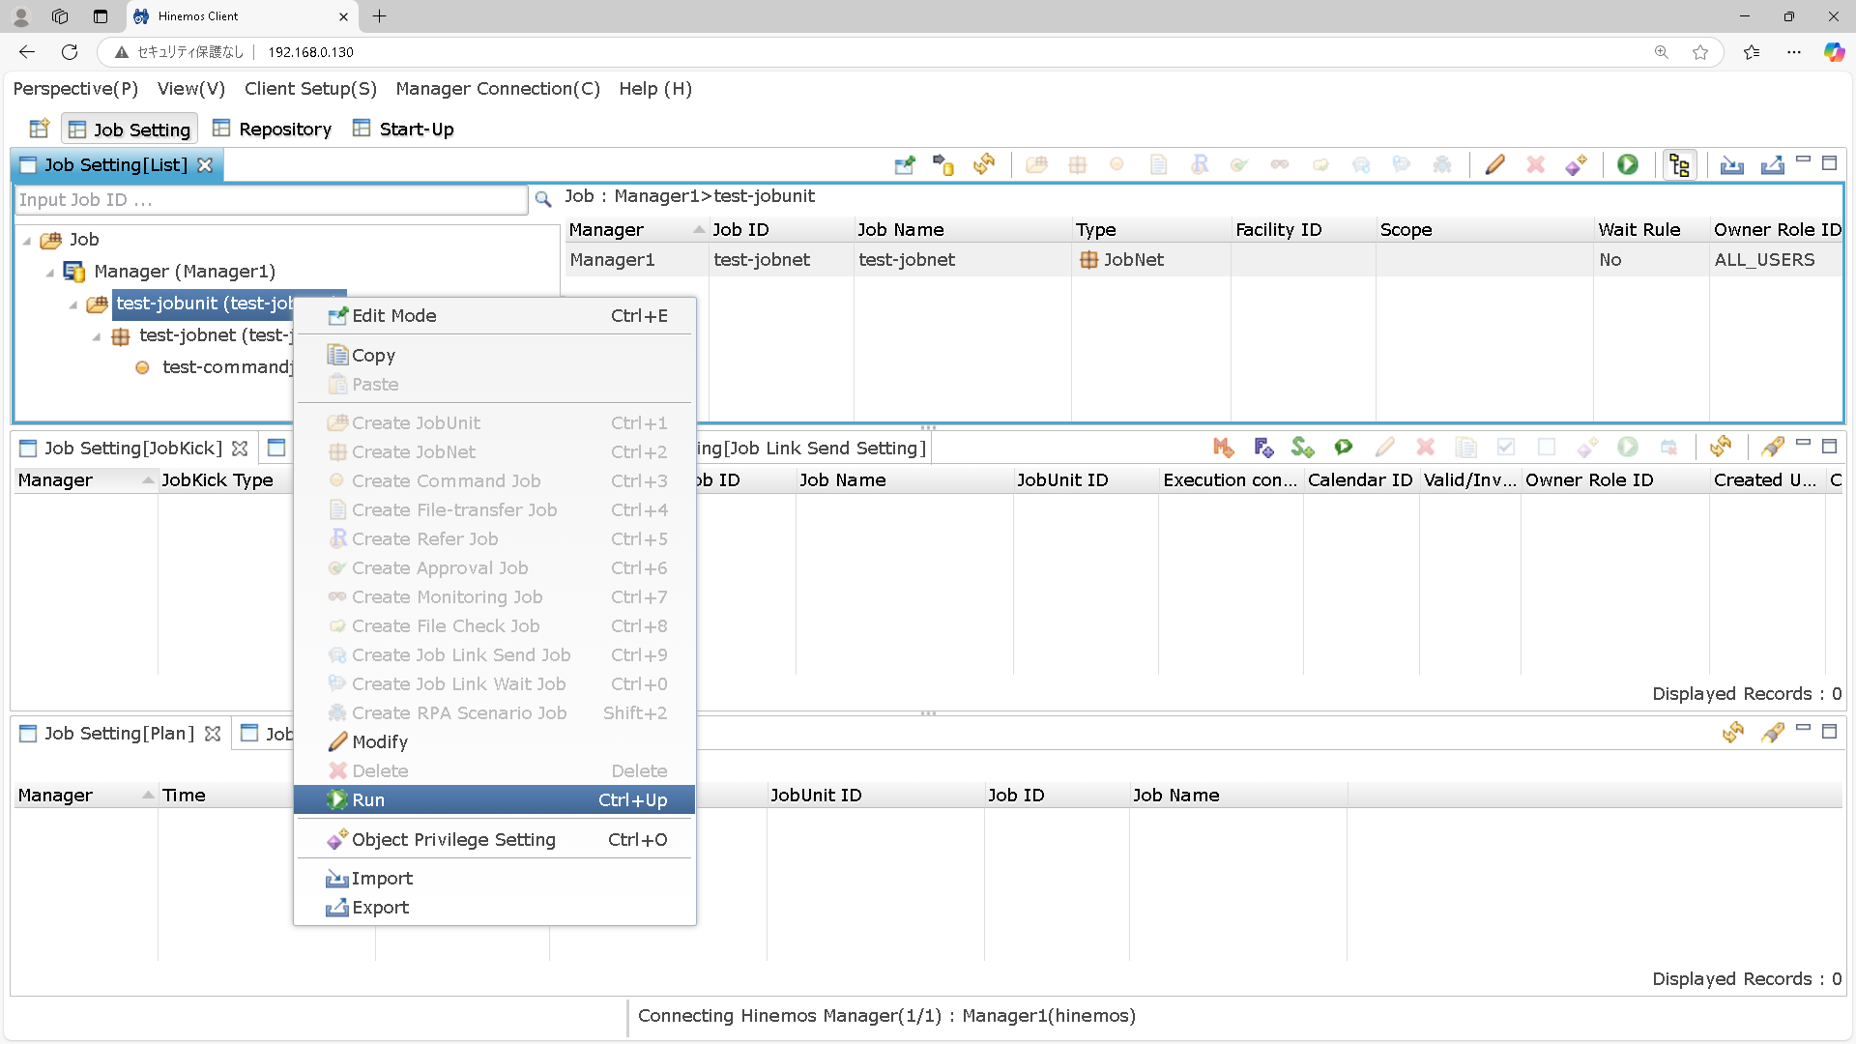1856x1044 pixels.
Task: Collapse the test-jobnet tree node
Action: point(97,336)
